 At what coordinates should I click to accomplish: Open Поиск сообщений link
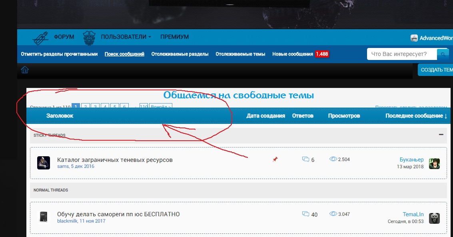click(124, 54)
